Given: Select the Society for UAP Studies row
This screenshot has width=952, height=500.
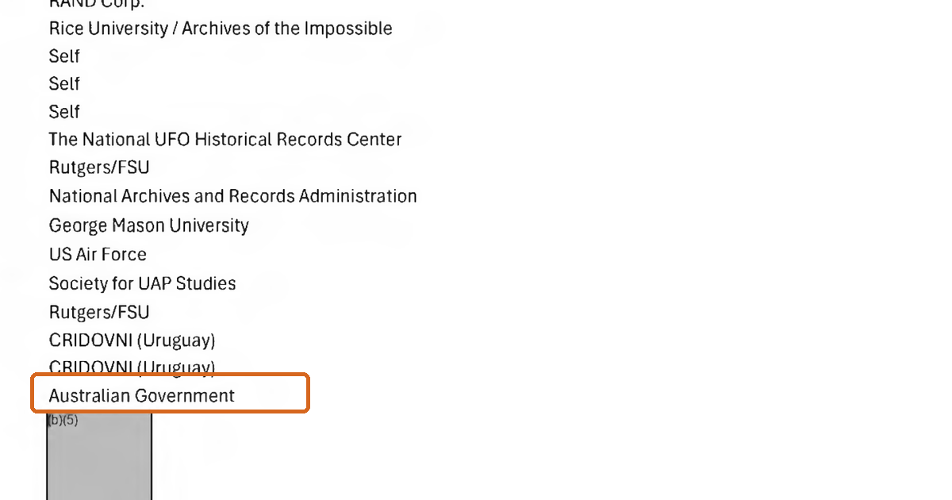Looking at the screenshot, I should [142, 283].
